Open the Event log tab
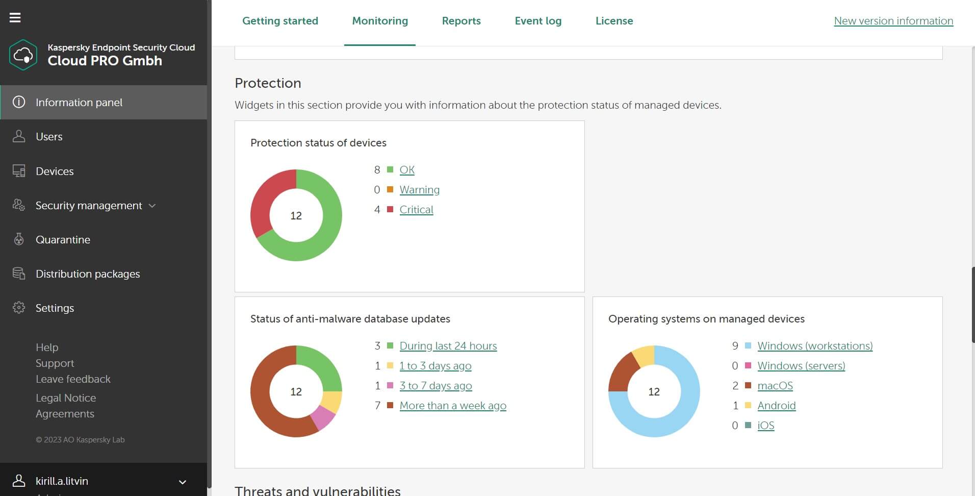 538,20
